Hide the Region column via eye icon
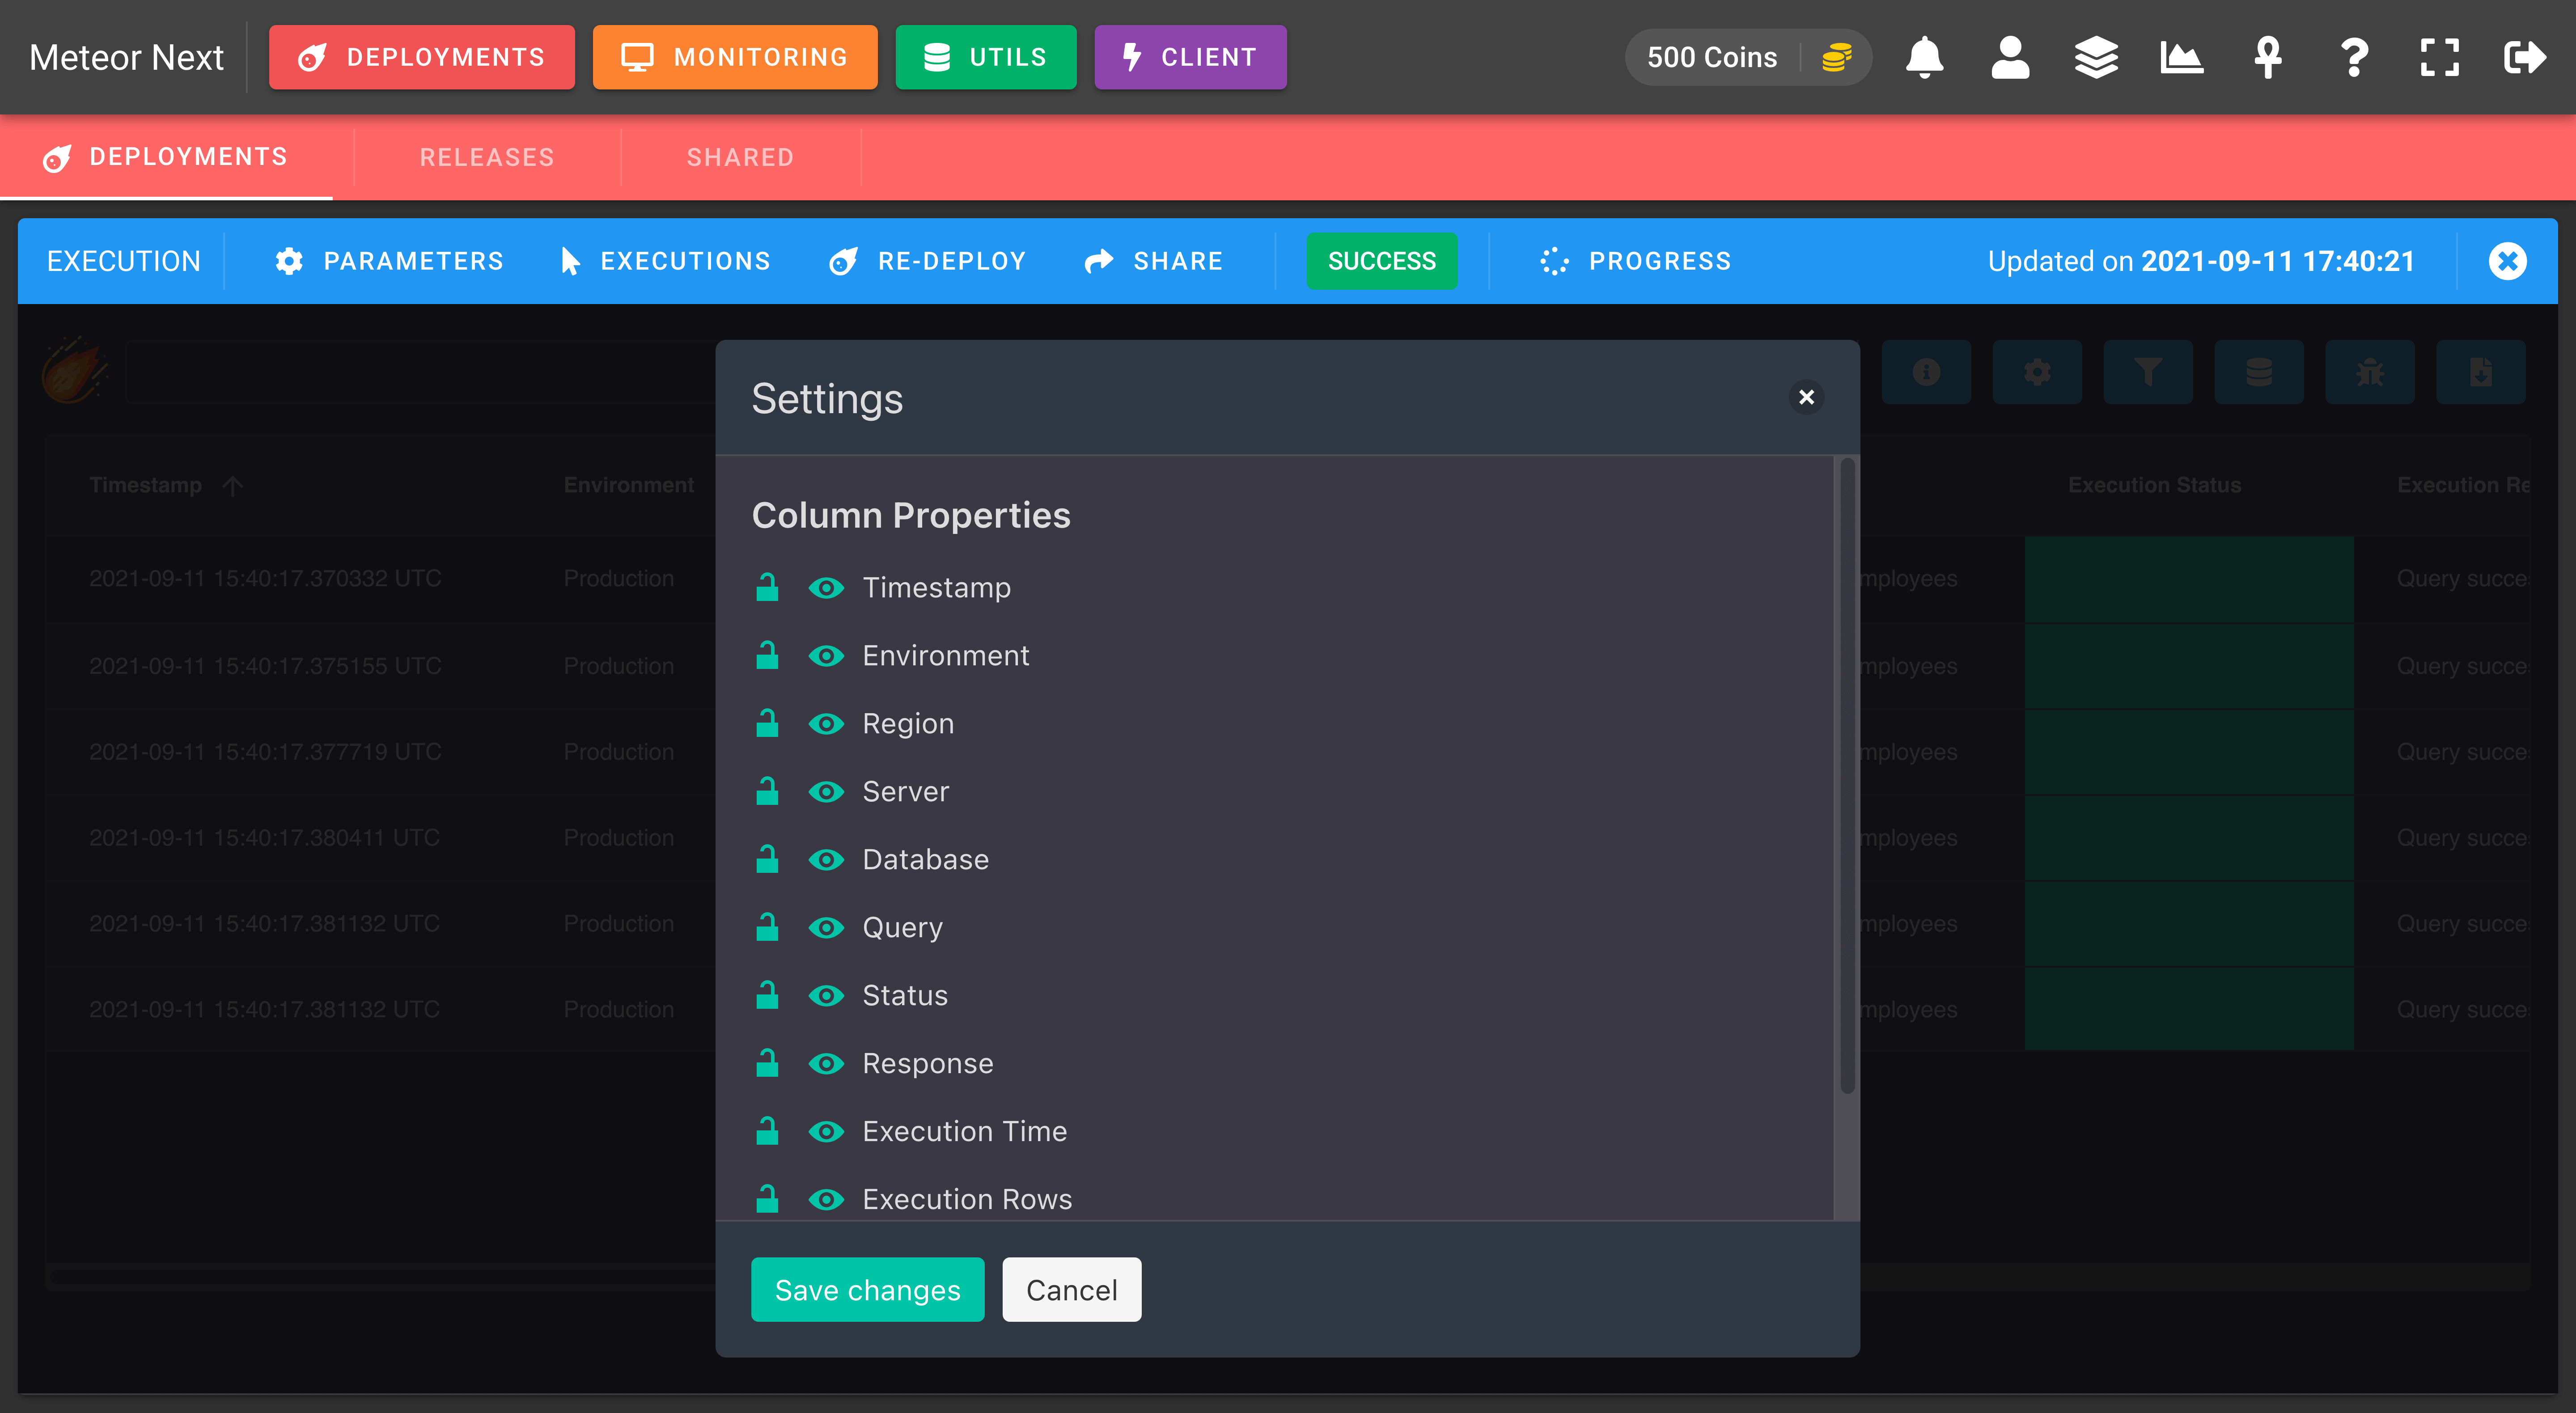The height and width of the screenshot is (1413, 2576). pos(826,724)
